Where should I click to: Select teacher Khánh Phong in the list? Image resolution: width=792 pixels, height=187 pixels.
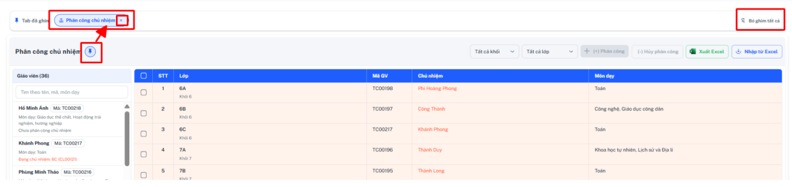(x=68, y=151)
